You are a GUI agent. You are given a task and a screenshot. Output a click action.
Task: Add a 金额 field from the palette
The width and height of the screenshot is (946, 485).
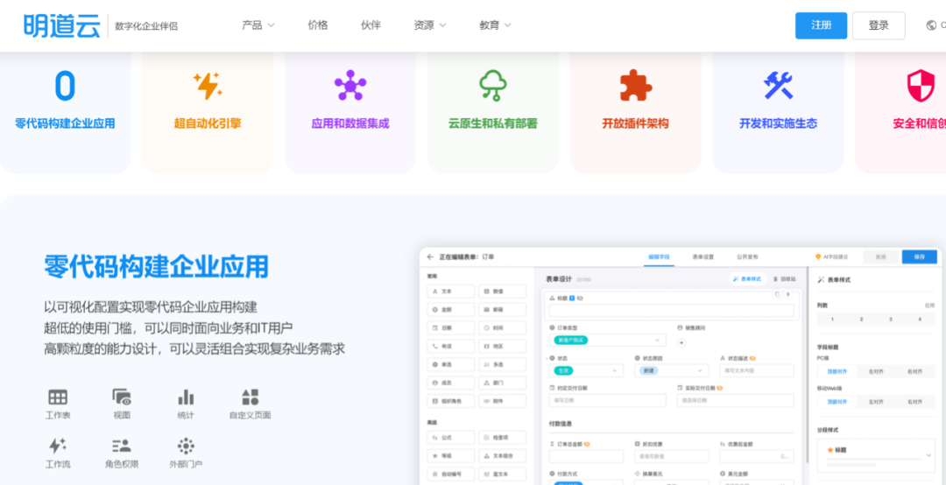pos(450,309)
